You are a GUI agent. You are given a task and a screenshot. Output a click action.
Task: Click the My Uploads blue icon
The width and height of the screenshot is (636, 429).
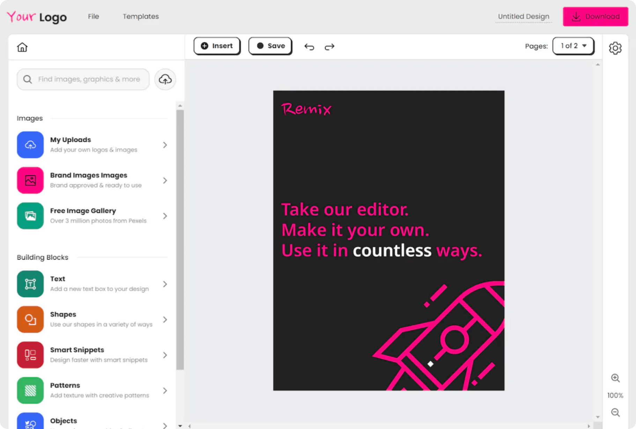[x=30, y=145]
